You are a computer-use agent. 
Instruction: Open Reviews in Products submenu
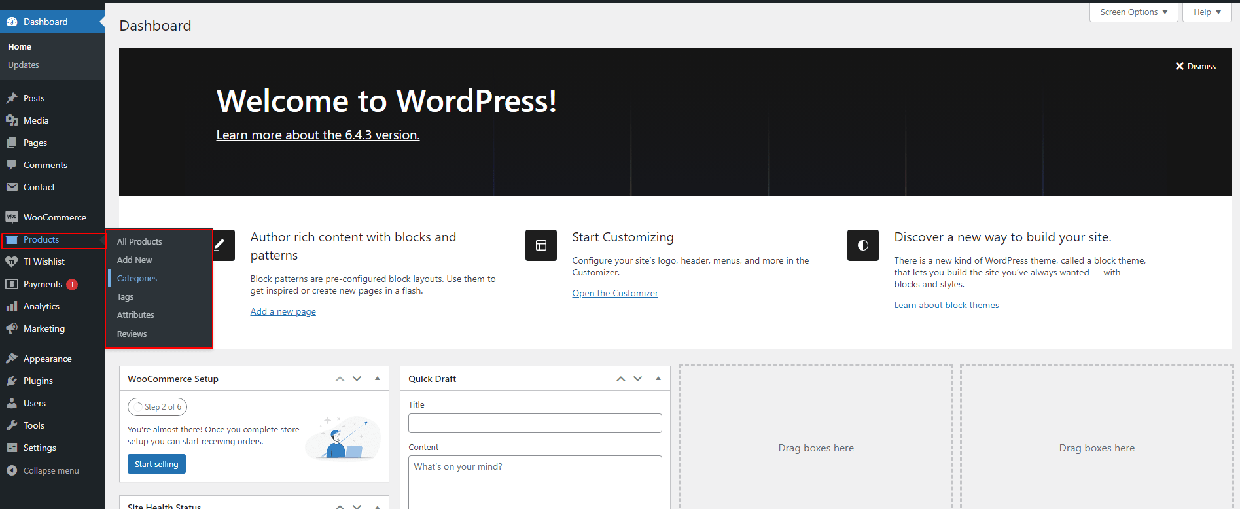(132, 334)
